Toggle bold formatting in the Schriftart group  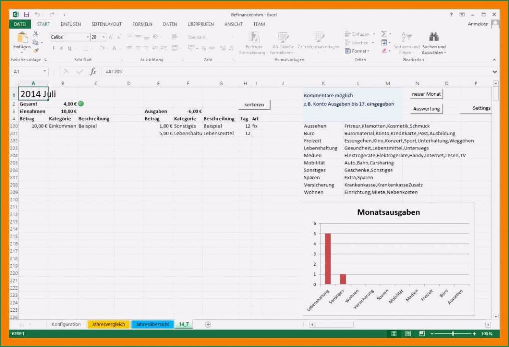[54, 47]
